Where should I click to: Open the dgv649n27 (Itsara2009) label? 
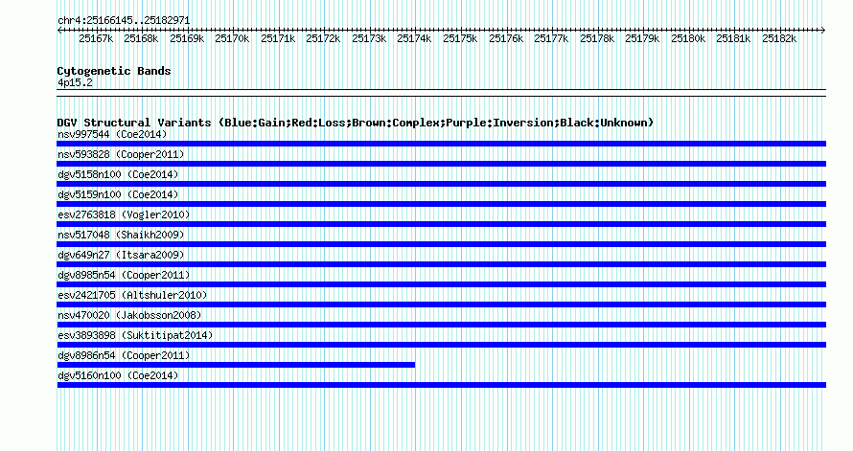(x=121, y=255)
